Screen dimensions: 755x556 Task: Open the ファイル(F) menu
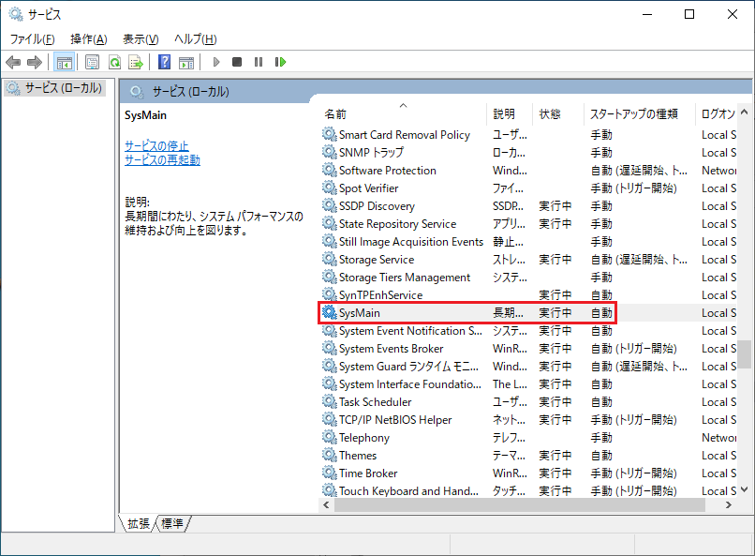coord(32,39)
